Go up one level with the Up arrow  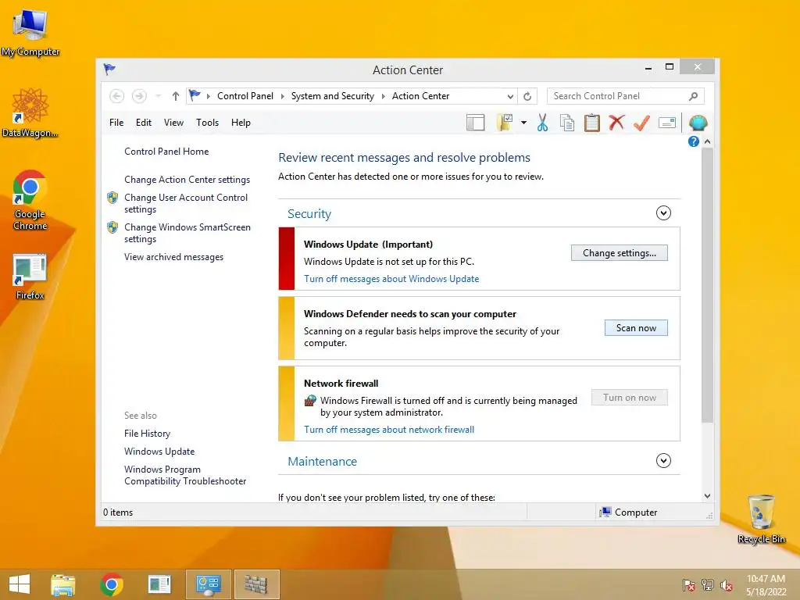pyautogui.click(x=176, y=96)
